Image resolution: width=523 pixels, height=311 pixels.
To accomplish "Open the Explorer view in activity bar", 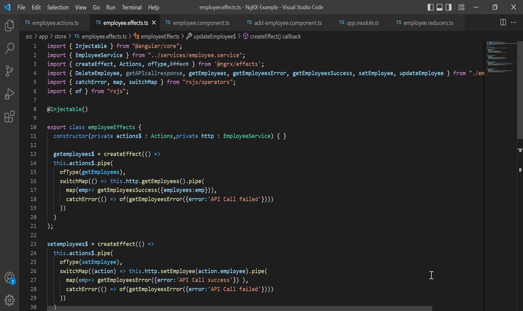I will [x=9, y=26].
